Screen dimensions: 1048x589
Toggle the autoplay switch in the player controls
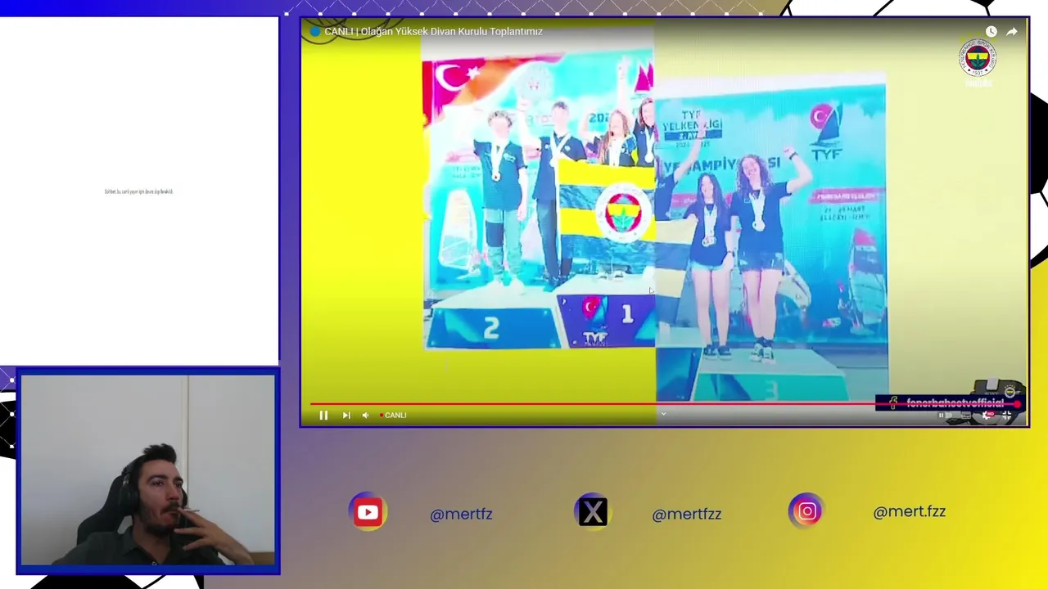pos(945,415)
